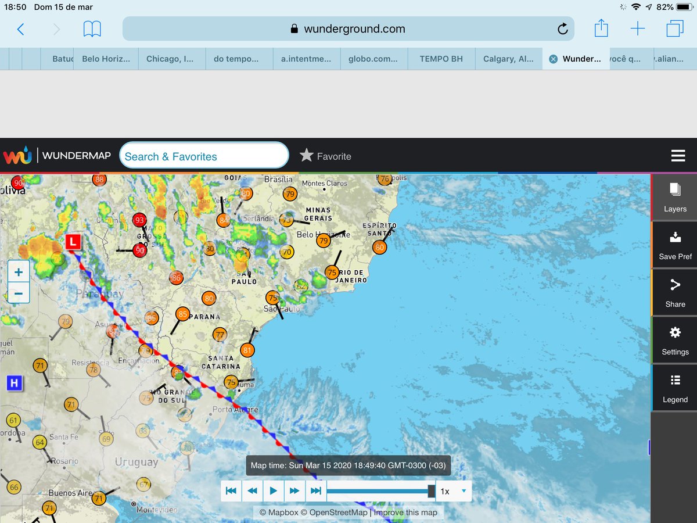Click the Map time label
The width and height of the screenshot is (697, 523).
coord(348,465)
